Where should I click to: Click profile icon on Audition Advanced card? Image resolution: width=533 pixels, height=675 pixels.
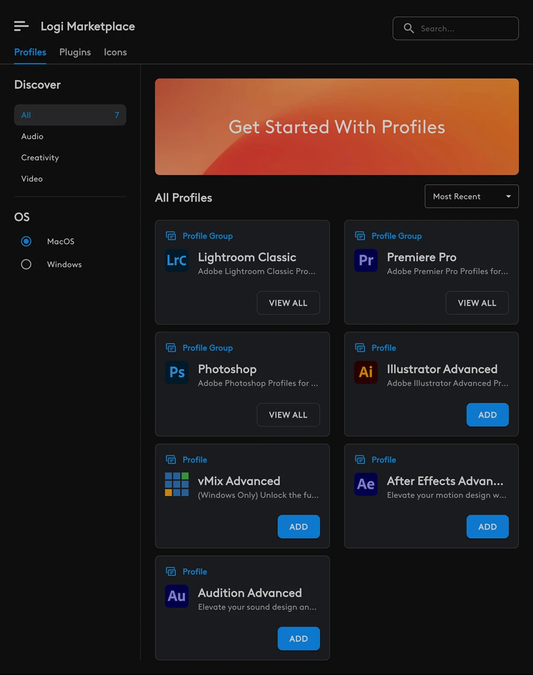(171, 571)
